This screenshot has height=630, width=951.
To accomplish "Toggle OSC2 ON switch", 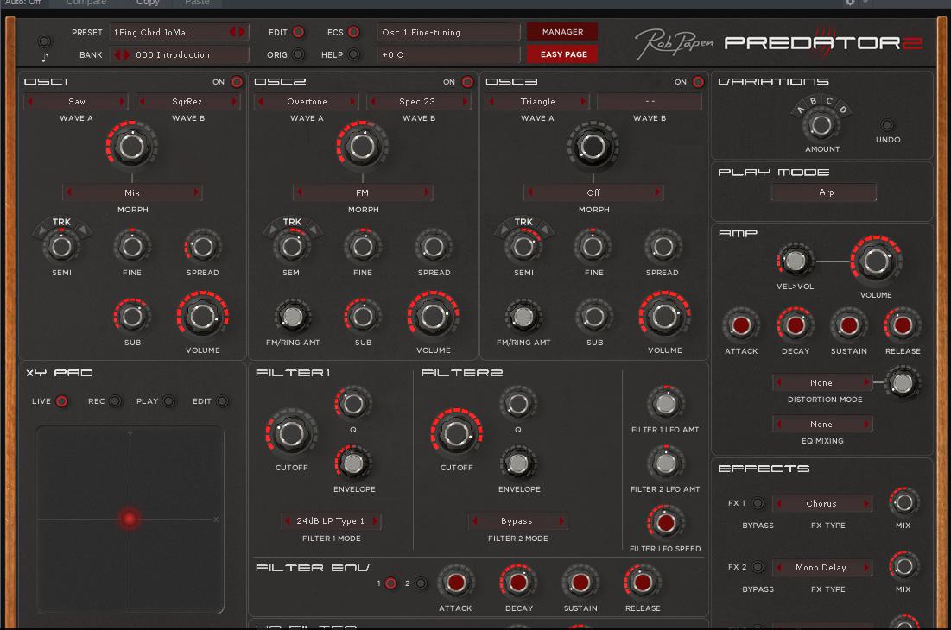I will [x=467, y=82].
